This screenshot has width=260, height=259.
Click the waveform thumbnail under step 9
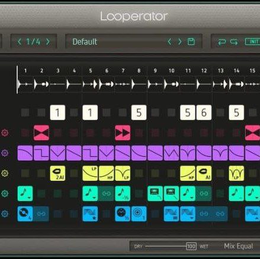(x=155, y=84)
